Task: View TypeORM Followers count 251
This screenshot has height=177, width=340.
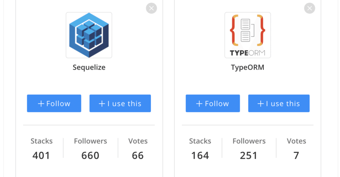Action: click(249, 156)
